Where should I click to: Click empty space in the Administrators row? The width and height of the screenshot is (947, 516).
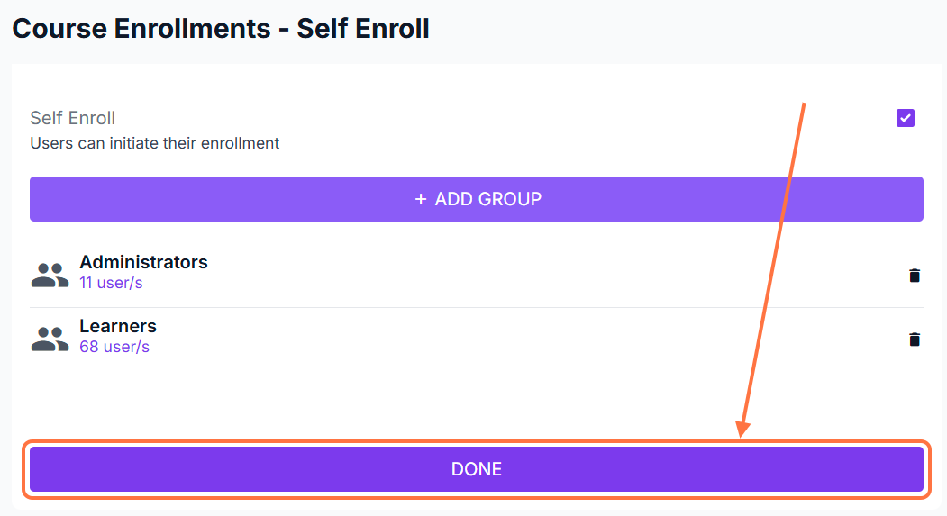[x=541, y=275]
